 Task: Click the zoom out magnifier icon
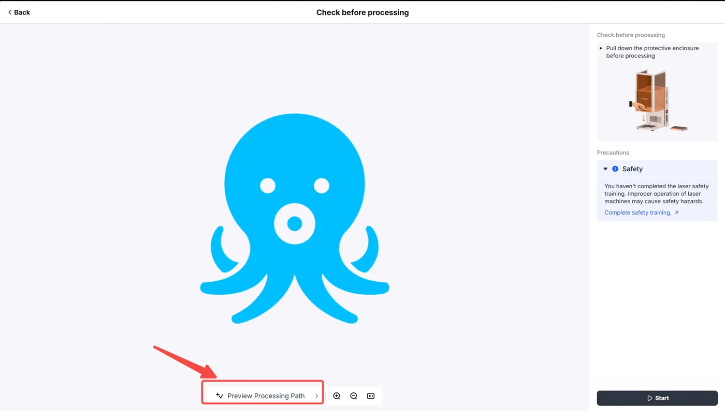point(354,396)
